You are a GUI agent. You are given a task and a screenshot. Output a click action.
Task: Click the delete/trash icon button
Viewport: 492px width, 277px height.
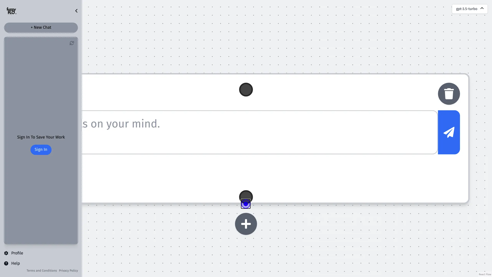449,93
